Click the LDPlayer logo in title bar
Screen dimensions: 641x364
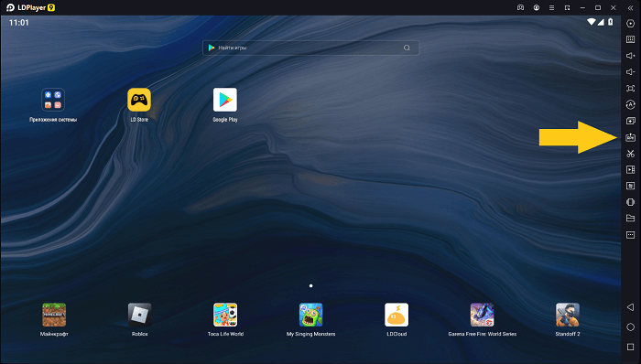(30, 7)
